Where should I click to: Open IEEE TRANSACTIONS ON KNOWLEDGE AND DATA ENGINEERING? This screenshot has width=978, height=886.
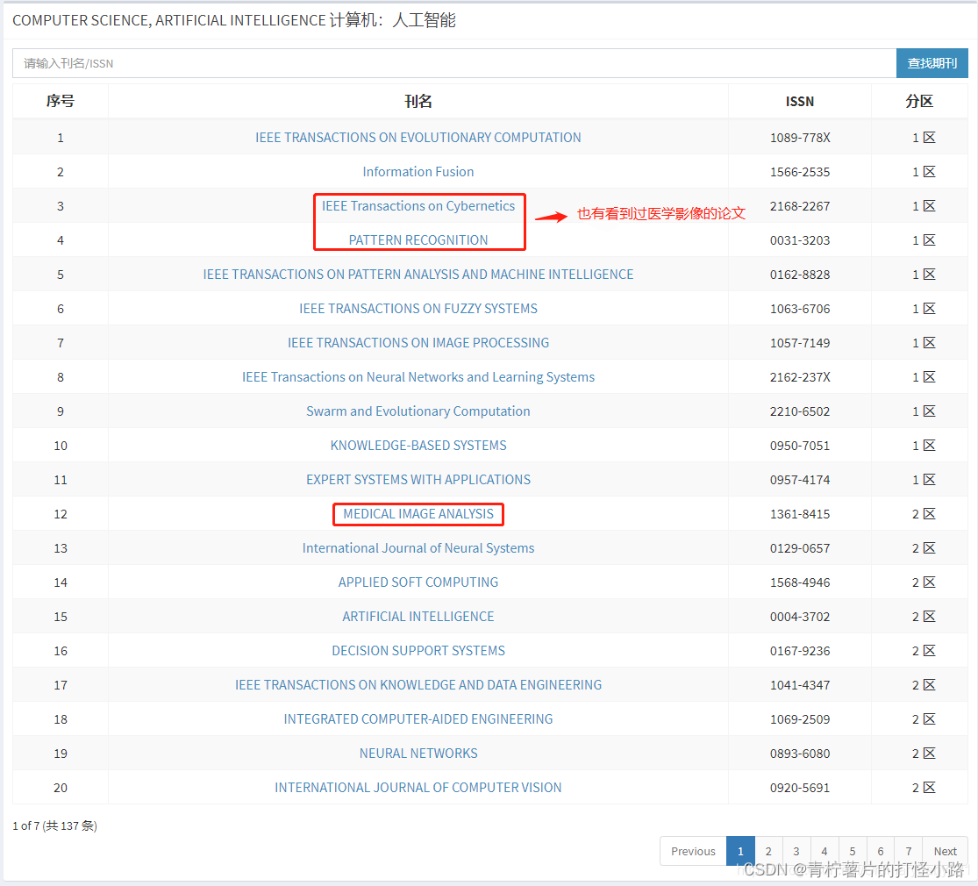tap(418, 685)
